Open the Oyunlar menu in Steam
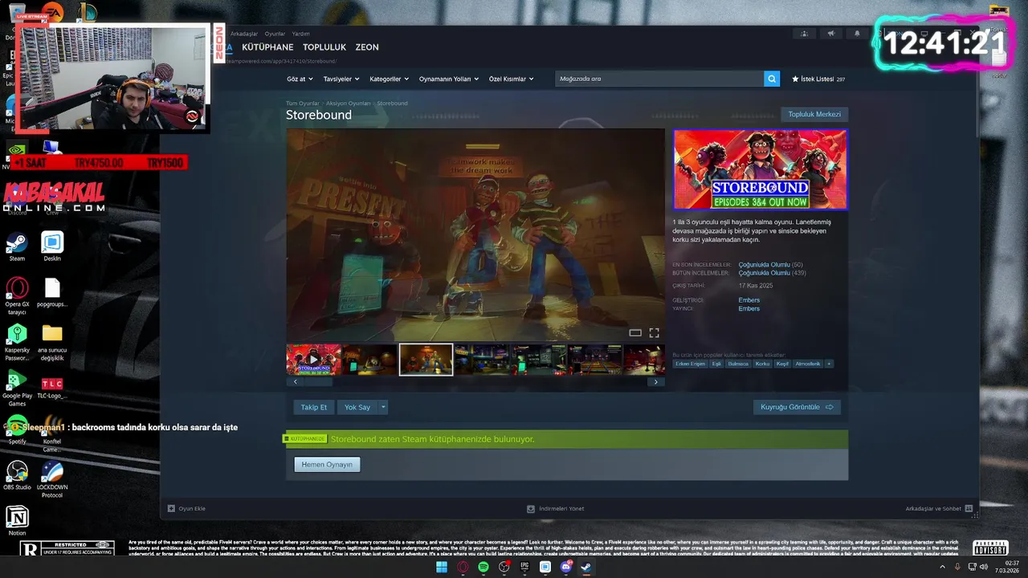1028x578 pixels. 275,34
